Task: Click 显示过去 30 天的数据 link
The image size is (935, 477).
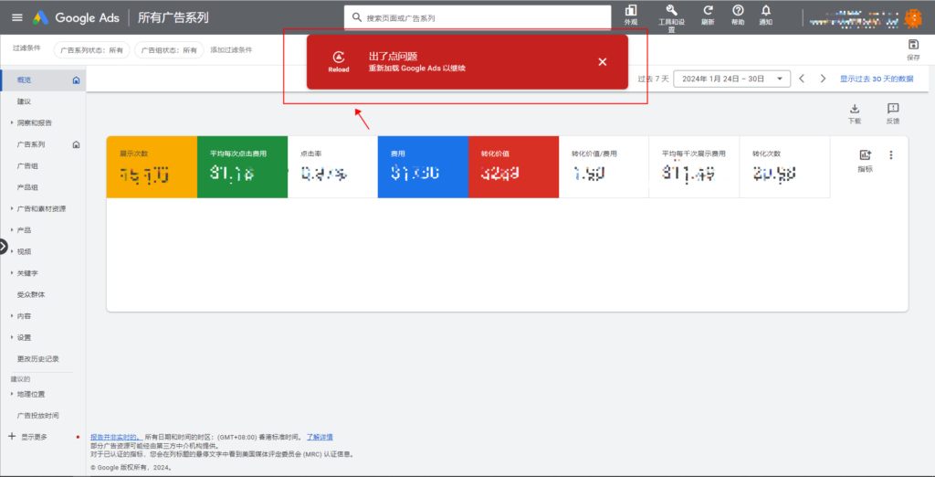Action: 876,79
